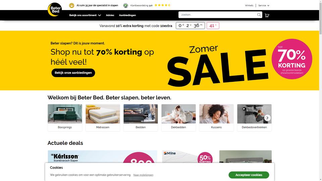Open the Advies menu item

pos(110,15)
